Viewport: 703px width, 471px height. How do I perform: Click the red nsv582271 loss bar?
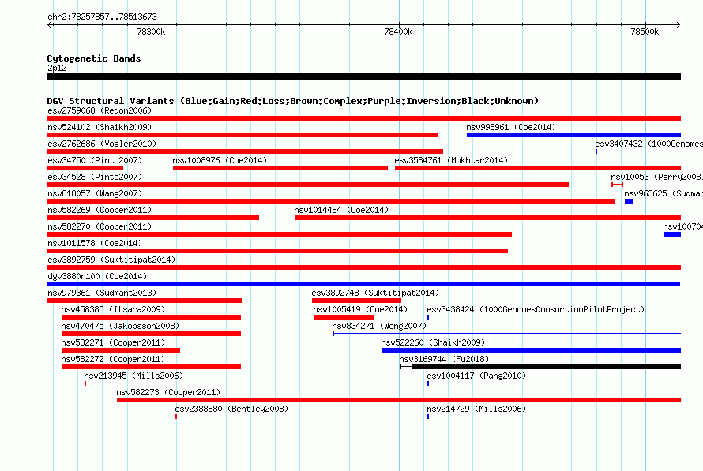(121, 350)
